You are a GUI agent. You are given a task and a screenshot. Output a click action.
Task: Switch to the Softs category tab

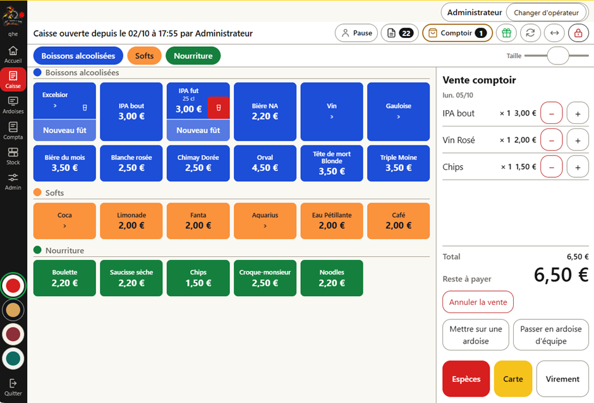click(x=144, y=56)
